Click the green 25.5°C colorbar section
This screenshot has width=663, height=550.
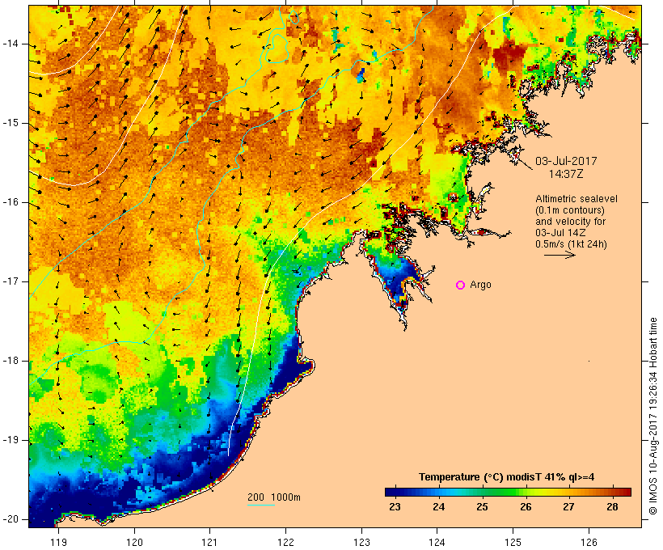click(x=504, y=492)
